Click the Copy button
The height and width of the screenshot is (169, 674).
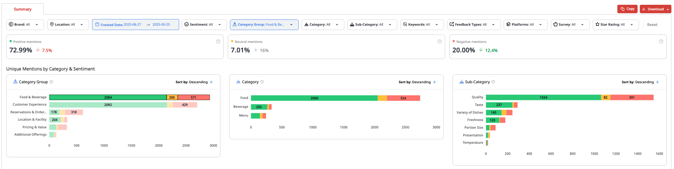628,9
